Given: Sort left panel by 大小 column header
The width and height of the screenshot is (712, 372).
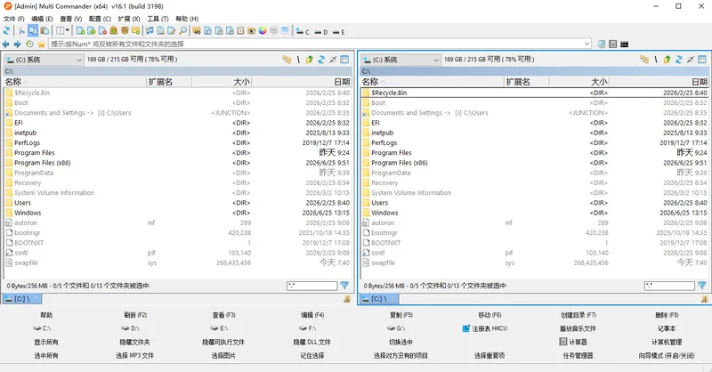Looking at the screenshot, I should pyautogui.click(x=222, y=82).
